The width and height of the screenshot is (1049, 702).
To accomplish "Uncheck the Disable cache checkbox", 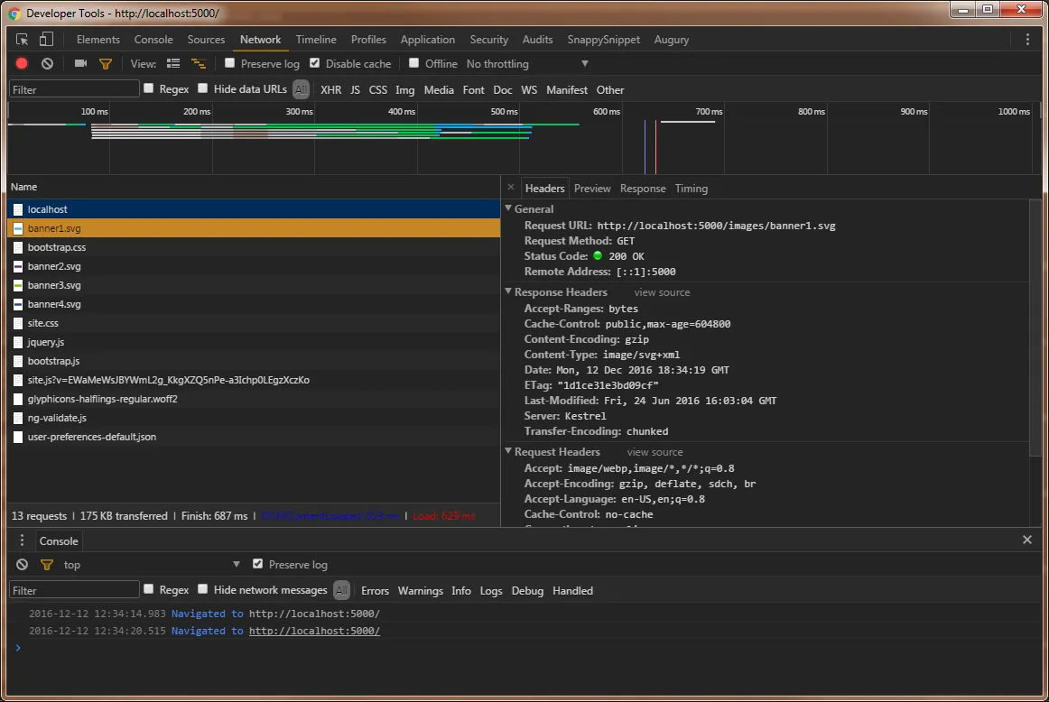I will pos(315,63).
